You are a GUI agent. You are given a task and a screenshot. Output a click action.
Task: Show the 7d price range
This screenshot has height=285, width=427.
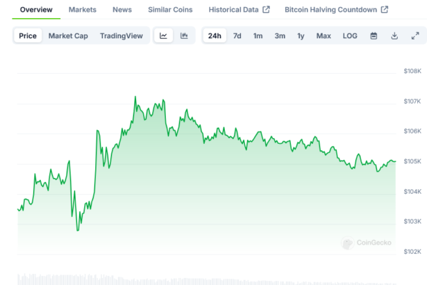point(237,35)
